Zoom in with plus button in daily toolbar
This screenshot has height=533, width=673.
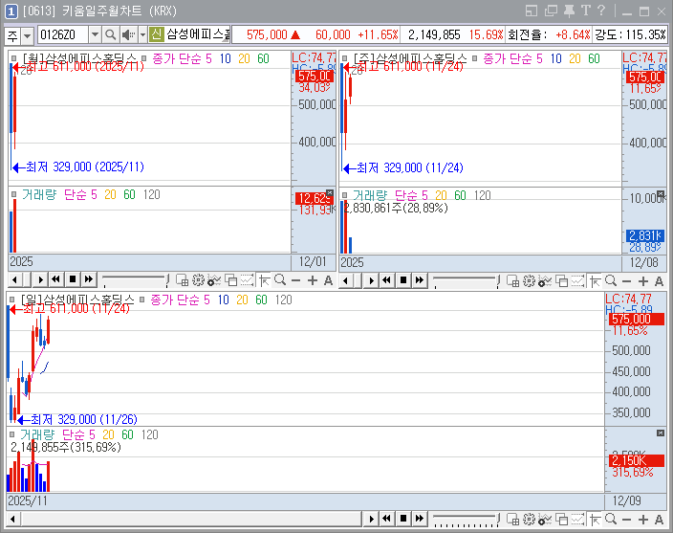click(x=643, y=520)
